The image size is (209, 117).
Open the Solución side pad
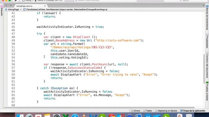tap(2, 11)
